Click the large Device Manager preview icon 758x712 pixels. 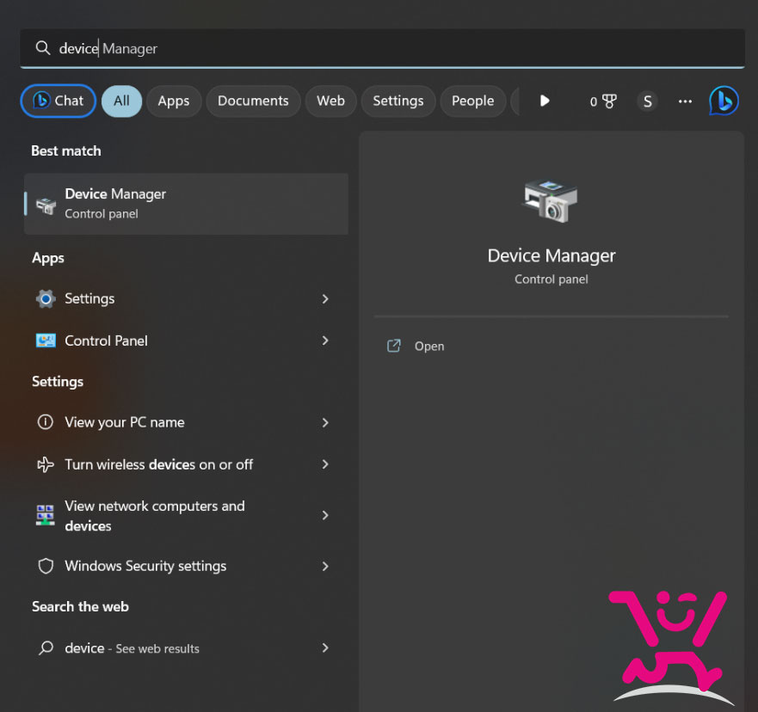[550, 200]
